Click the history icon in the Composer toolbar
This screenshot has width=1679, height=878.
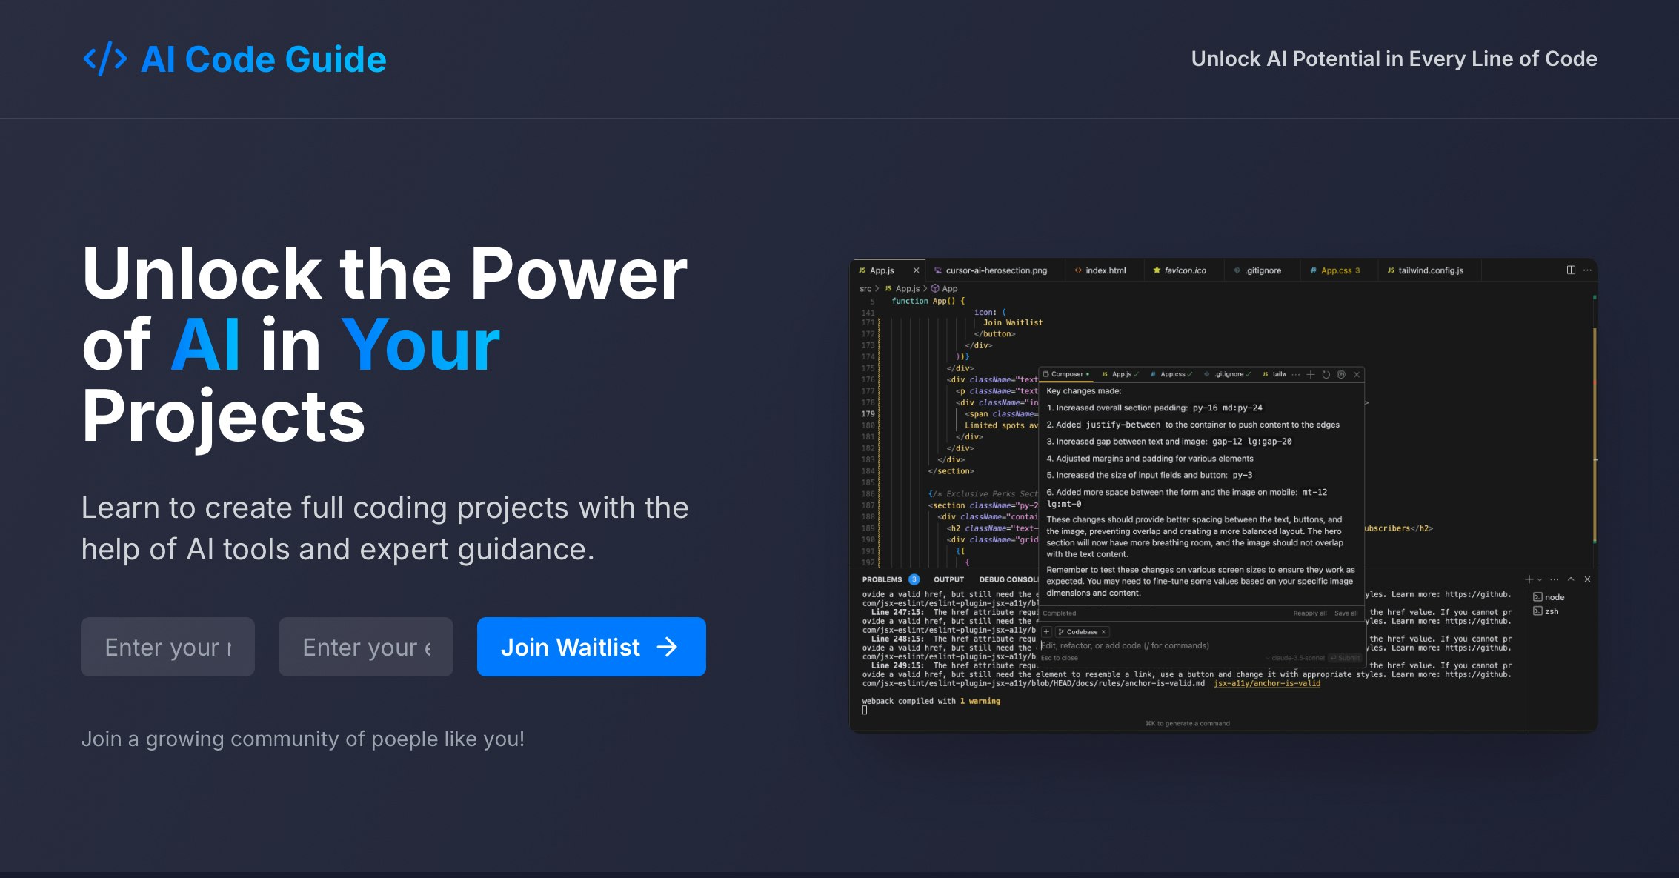tap(1326, 375)
